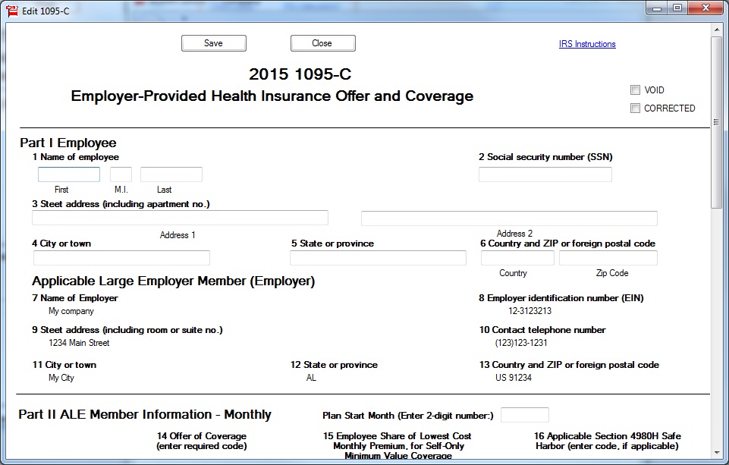Click the Close button on the form
The image size is (729, 465).
pos(322,43)
